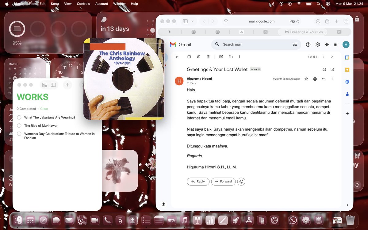368x230 pixels.
Task: Toggle Safari sidebar button
Action: tap(185, 21)
